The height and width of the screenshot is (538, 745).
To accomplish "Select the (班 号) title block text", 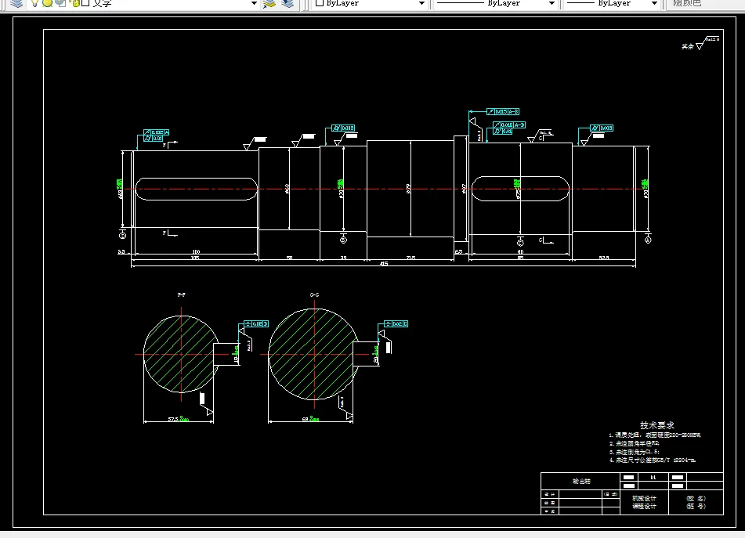I will click(696, 506).
